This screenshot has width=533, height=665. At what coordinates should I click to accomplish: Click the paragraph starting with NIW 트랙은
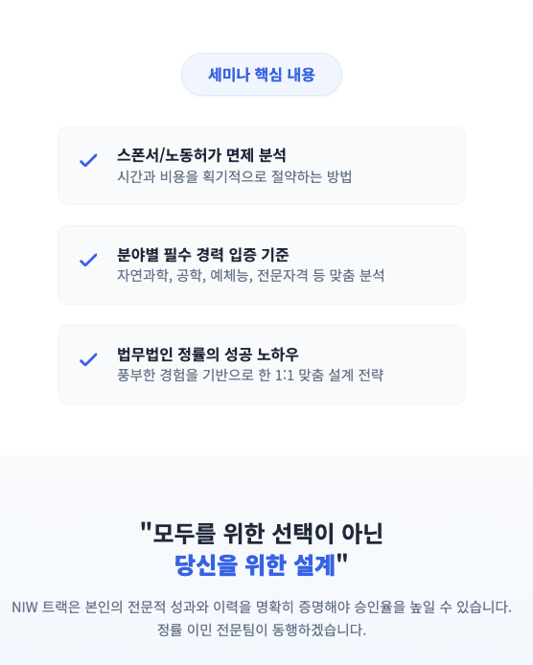pos(262,608)
